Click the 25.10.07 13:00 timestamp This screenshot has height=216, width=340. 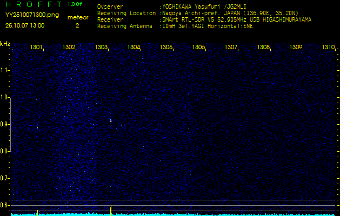[x=25, y=25]
